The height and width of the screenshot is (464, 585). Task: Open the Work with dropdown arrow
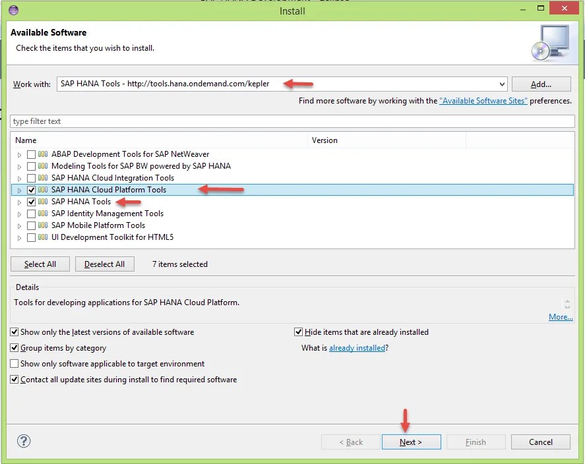(502, 84)
